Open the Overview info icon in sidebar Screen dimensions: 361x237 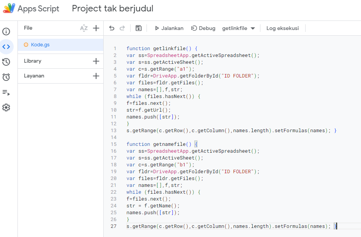coord(6,32)
